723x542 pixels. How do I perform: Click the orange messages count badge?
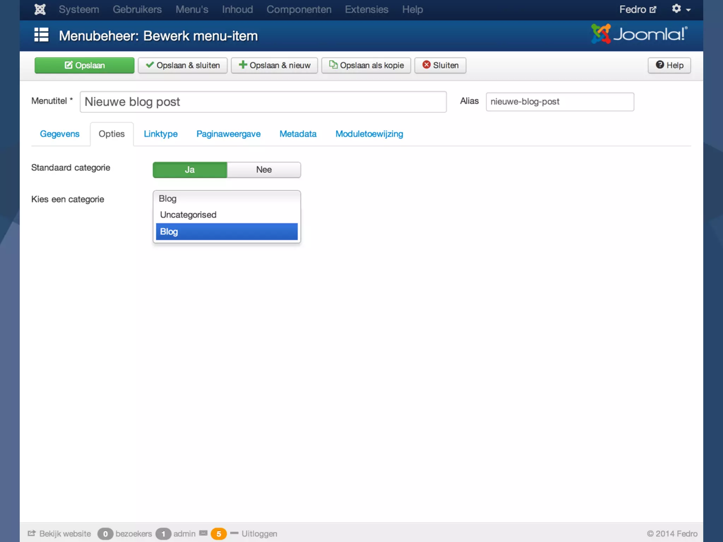[x=219, y=534]
